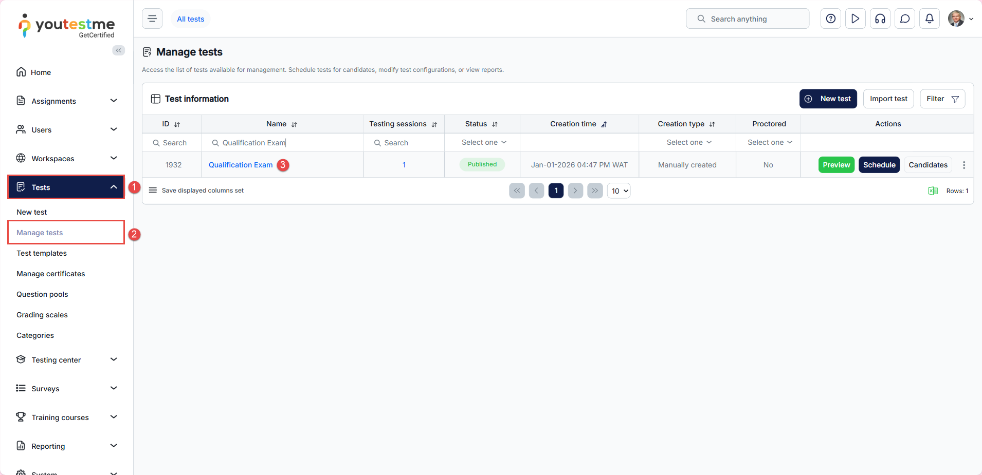Open the notifications bell
The width and height of the screenshot is (982, 475).
[x=929, y=19]
